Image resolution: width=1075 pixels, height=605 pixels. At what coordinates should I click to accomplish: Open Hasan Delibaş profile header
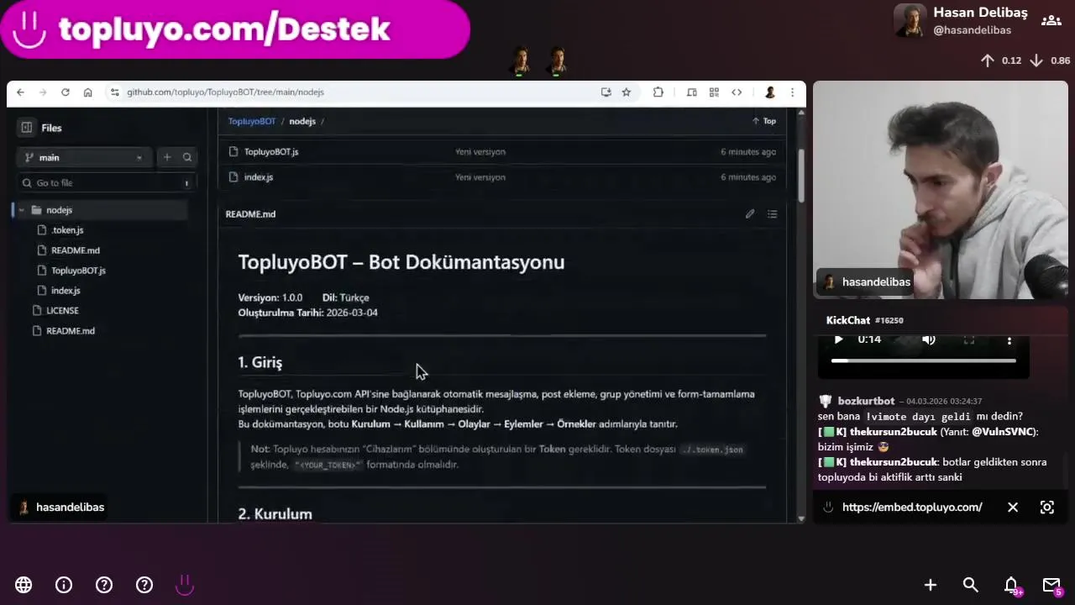[x=962, y=20]
